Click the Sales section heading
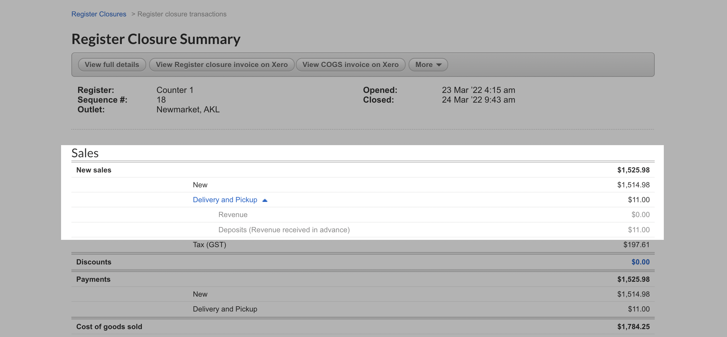 pyautogui.click(x=85, y=153)
